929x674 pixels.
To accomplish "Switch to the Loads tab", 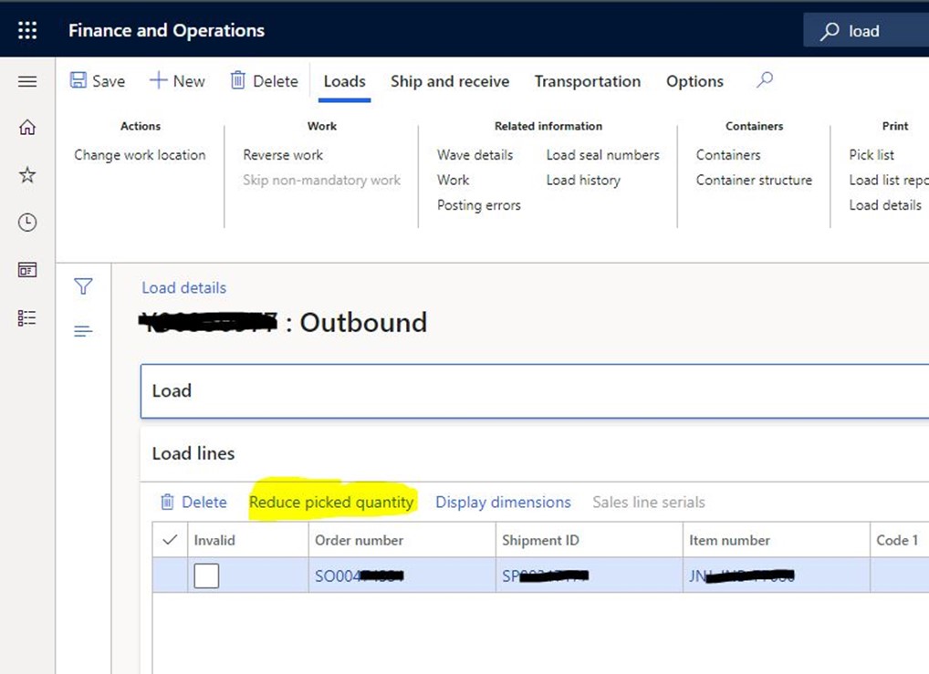I will pos(344,81).
